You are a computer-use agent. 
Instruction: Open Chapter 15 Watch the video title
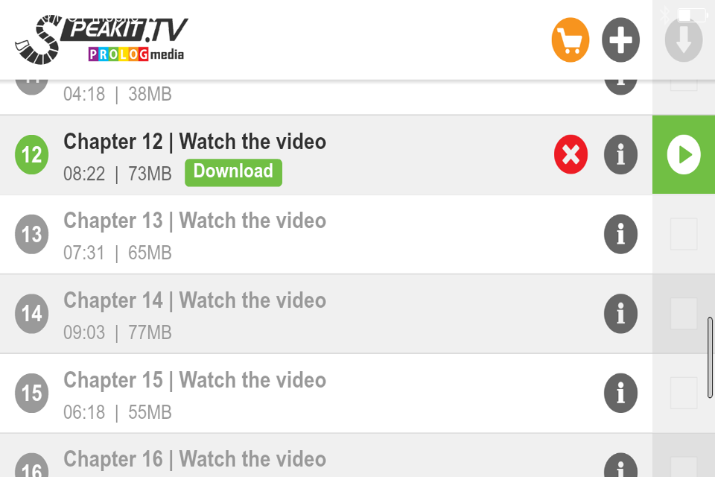[194, 380]
